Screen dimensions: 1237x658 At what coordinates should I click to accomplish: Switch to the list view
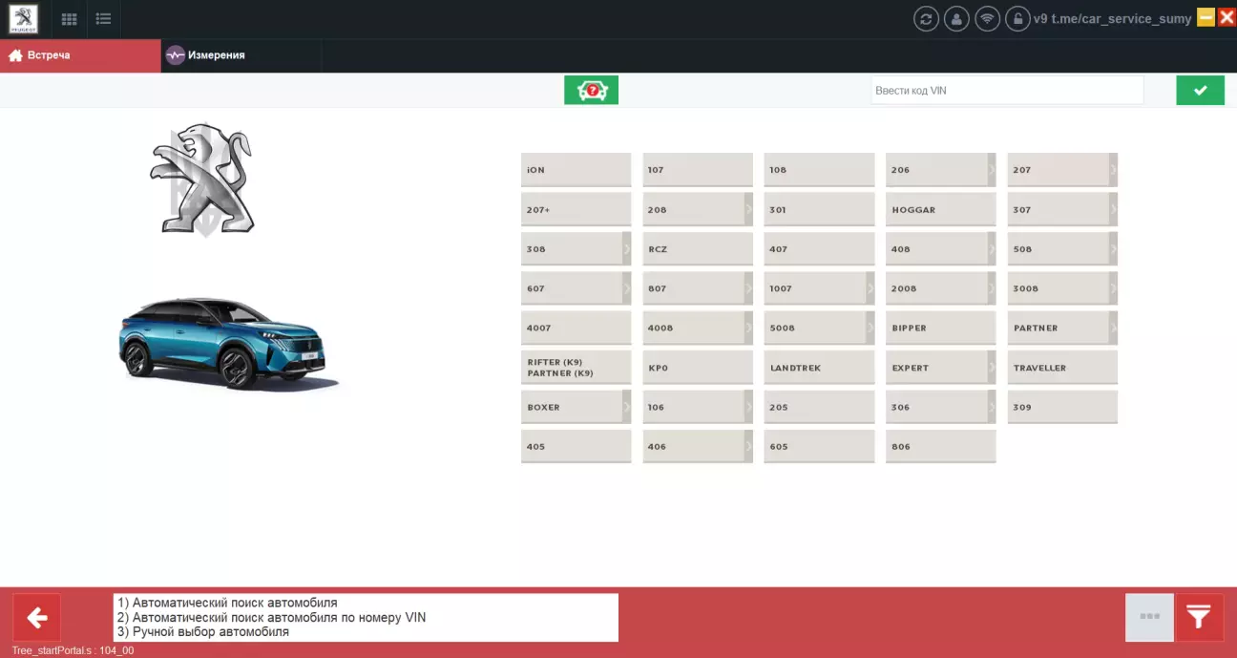point(103,19)
